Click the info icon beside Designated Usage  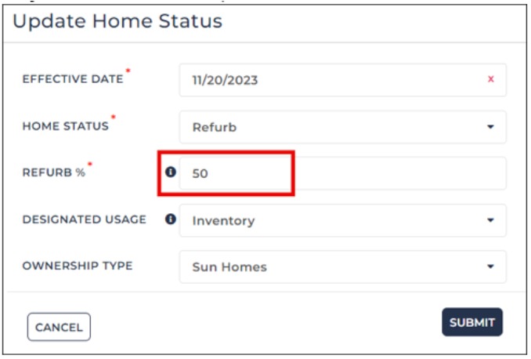(171, 219)
